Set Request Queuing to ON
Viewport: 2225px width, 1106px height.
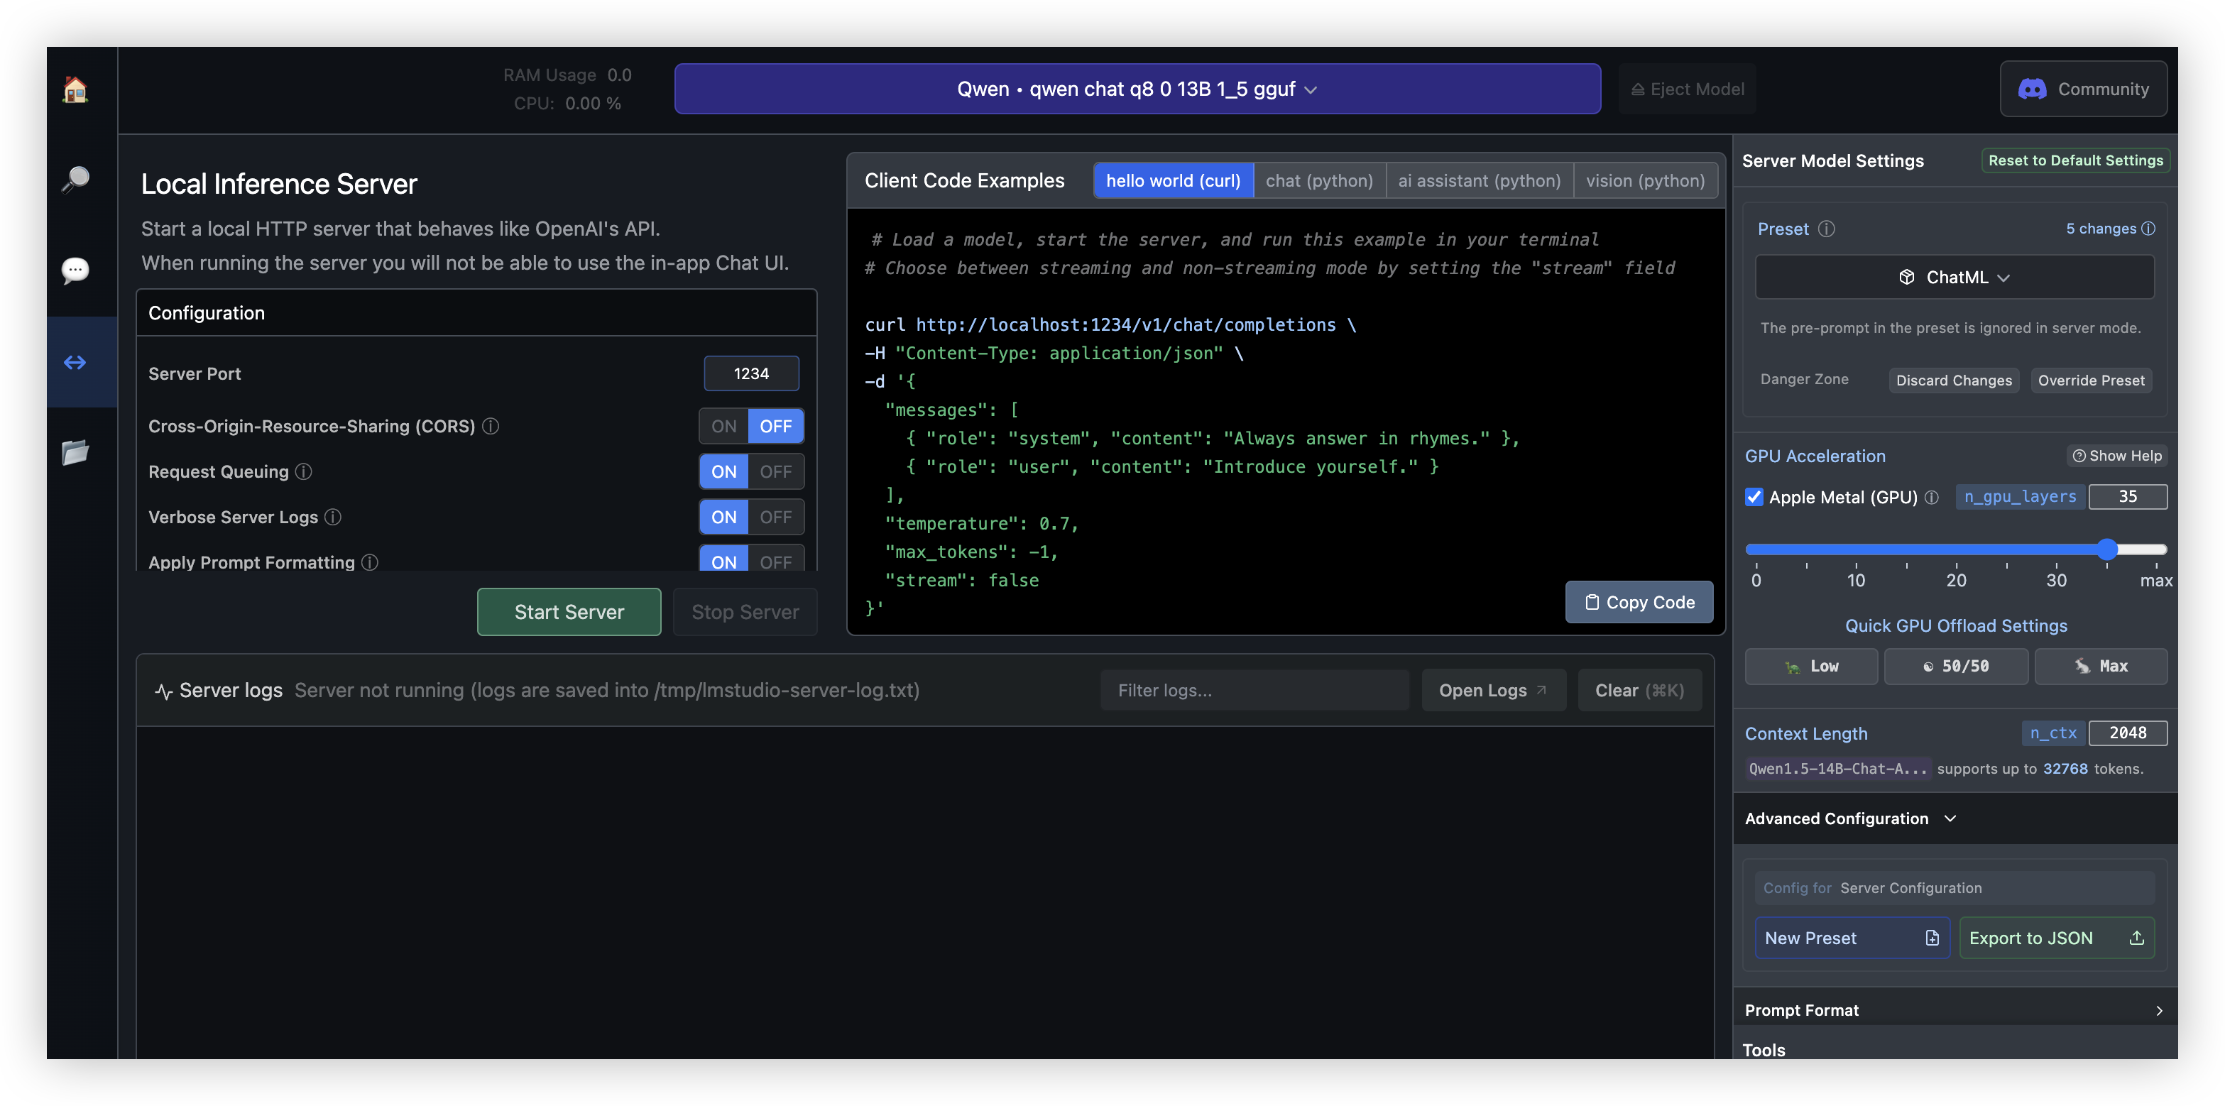724,471
